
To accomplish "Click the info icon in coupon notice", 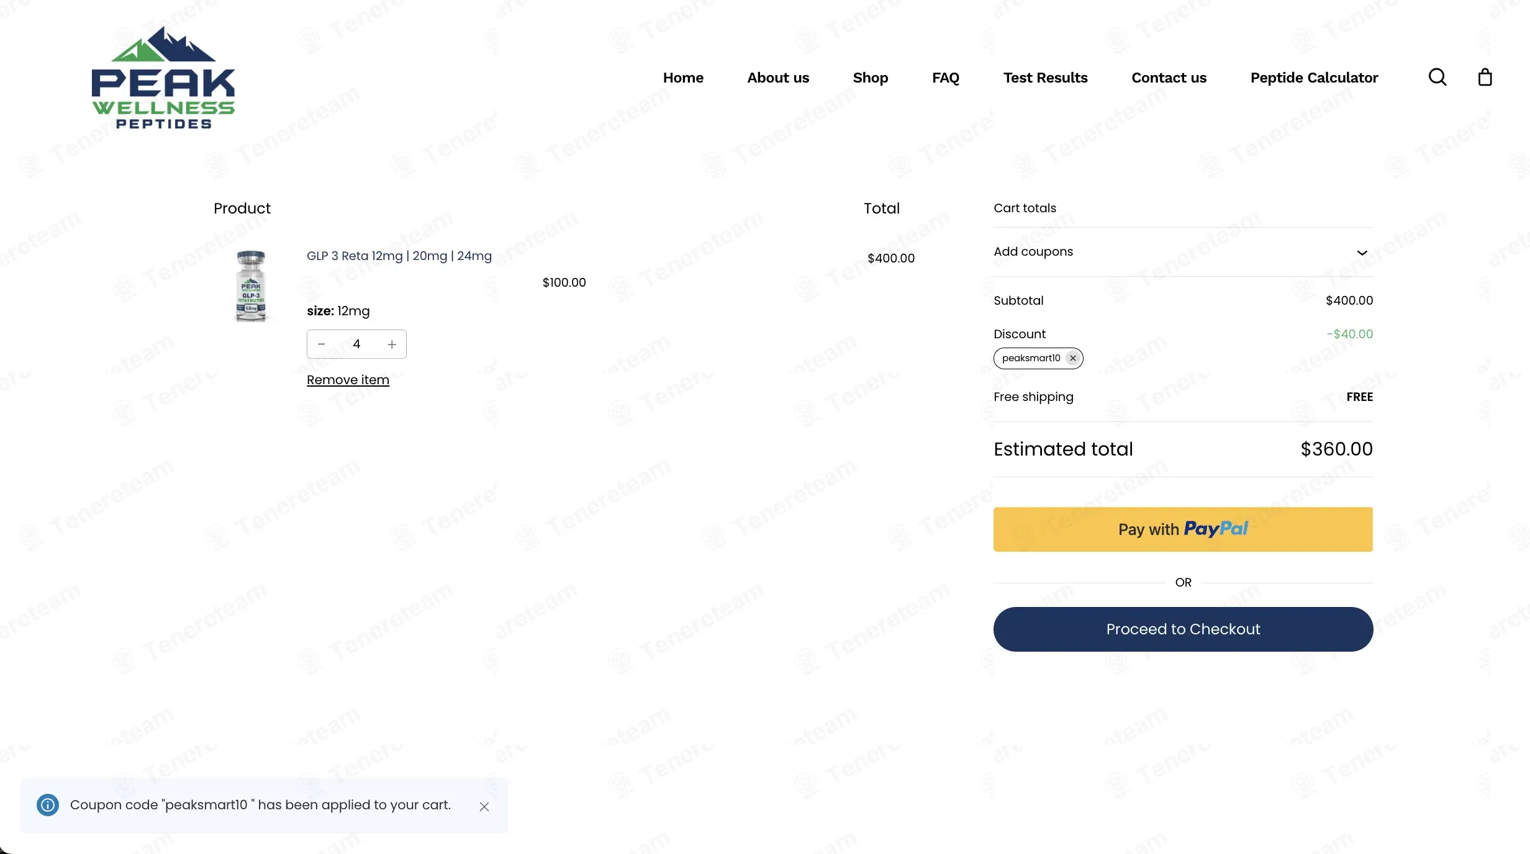I will click(x=48, y=805).
